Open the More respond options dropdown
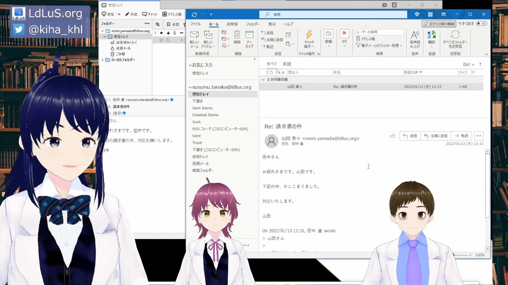This screenshot has height=285, width=508. tap(289, 44)
